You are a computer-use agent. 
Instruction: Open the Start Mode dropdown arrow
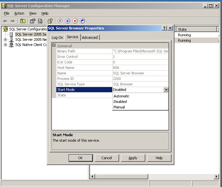pyautogui.click(x=166, y=90)
